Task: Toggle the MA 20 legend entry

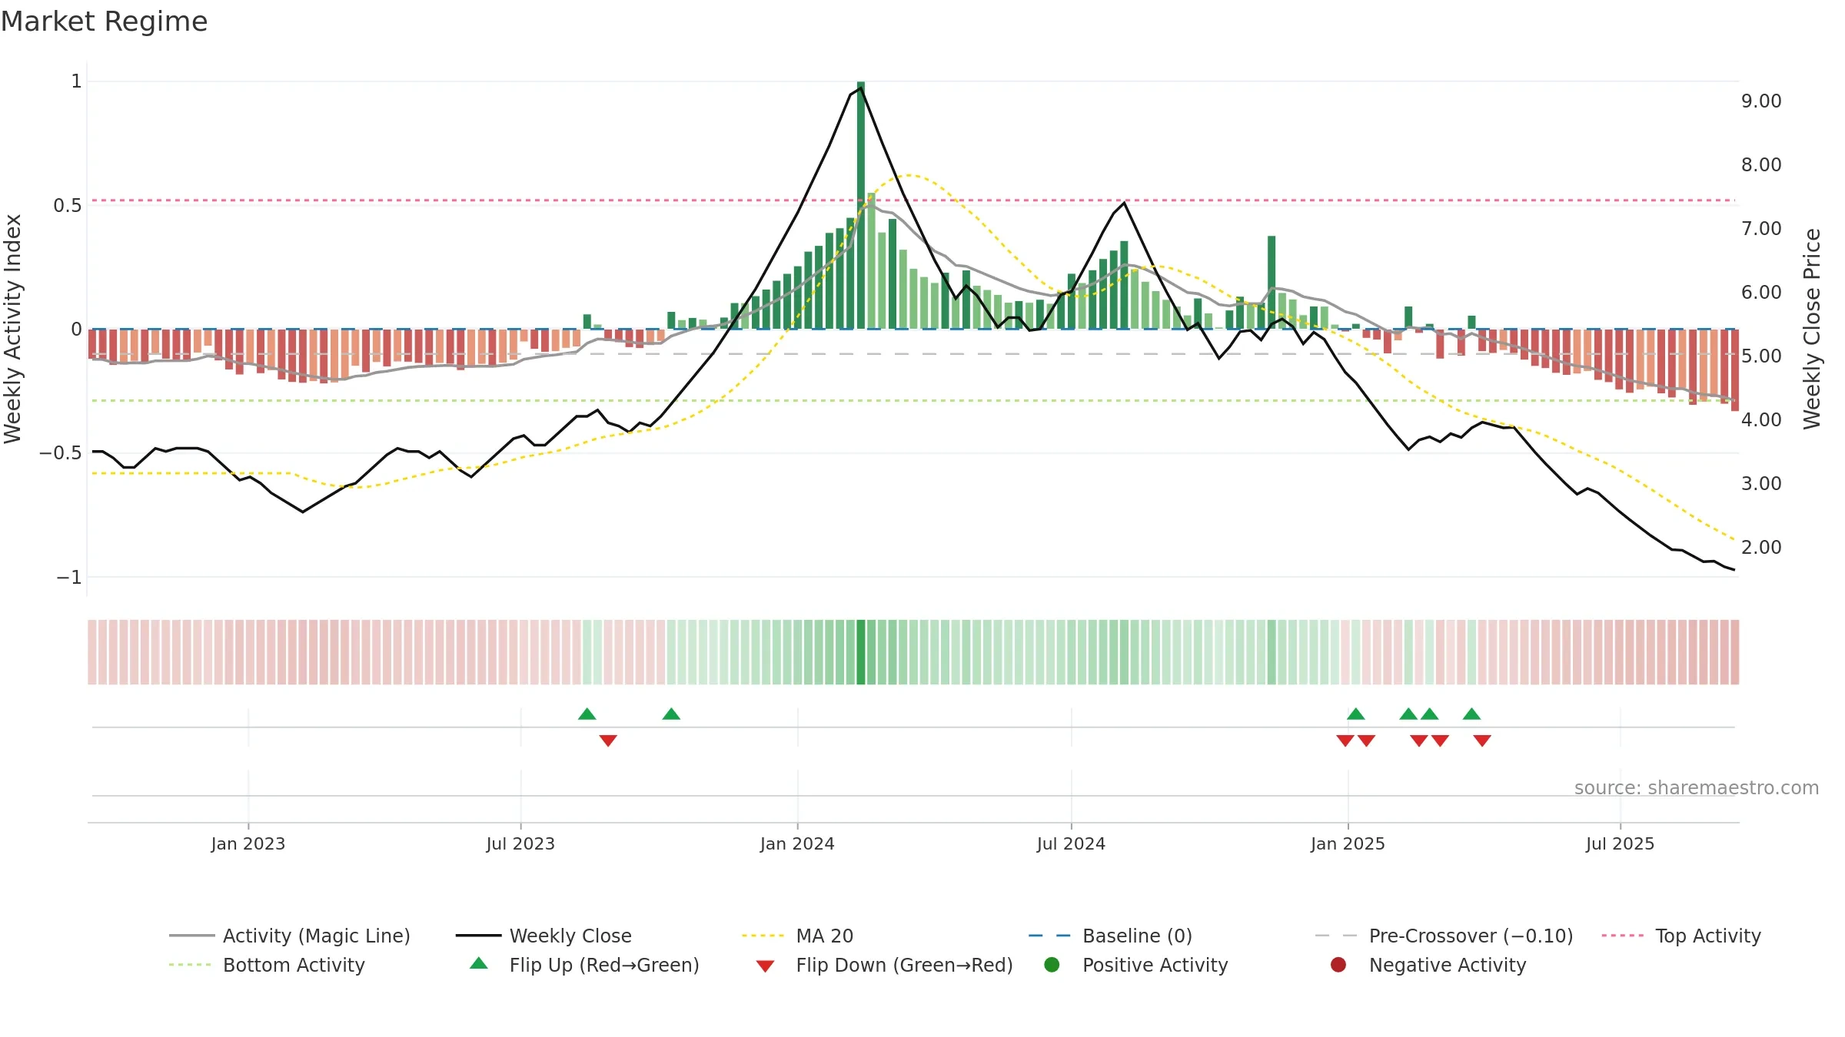Action: point(797,936)
